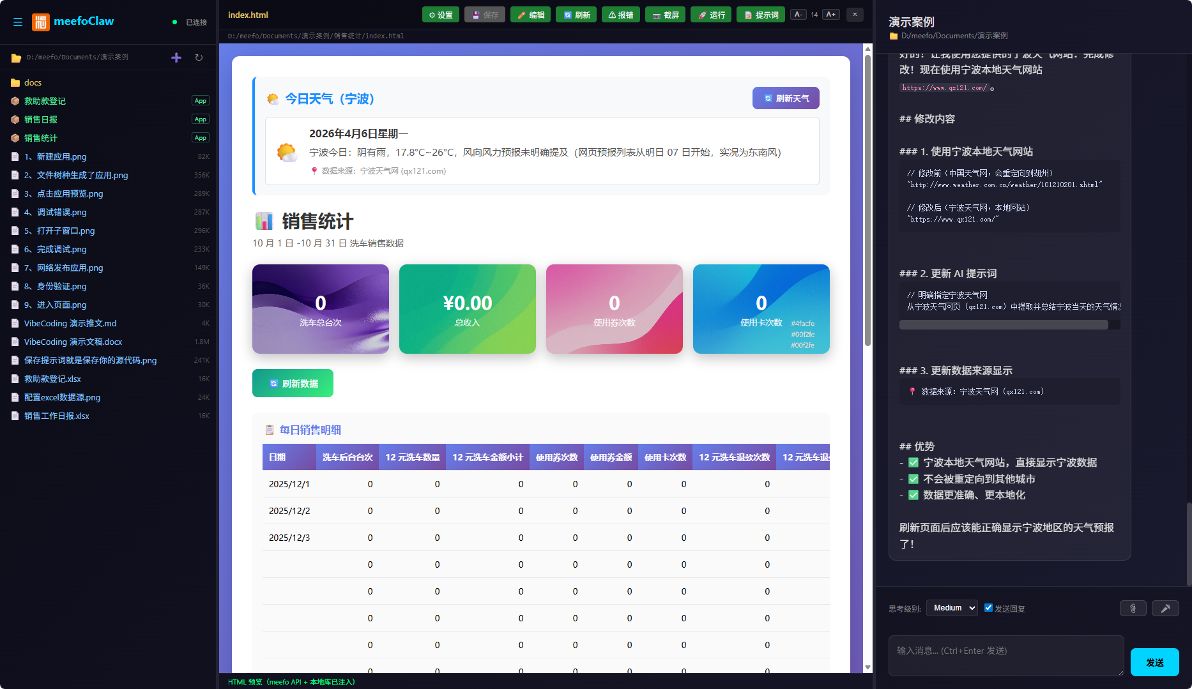The width and height of the screenshot is (1192, 689).
Task: Open the 提示词 prompt tool icon
Action: pos(760,14)
